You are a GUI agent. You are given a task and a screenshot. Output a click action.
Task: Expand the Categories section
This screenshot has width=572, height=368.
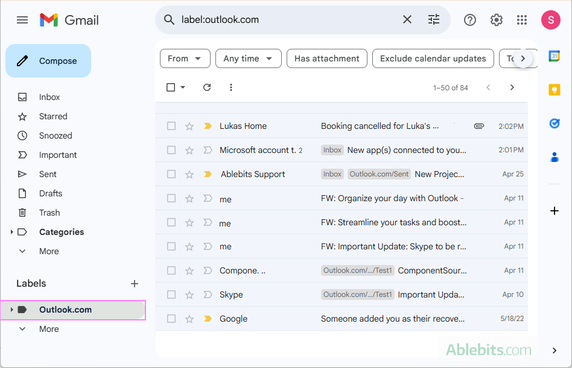click(11, 232)
